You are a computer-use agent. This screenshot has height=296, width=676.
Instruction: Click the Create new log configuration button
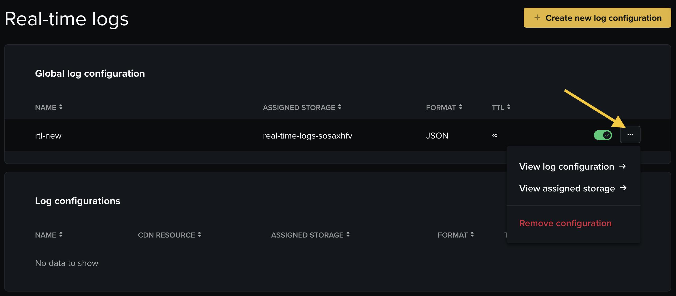pos(597,18)
